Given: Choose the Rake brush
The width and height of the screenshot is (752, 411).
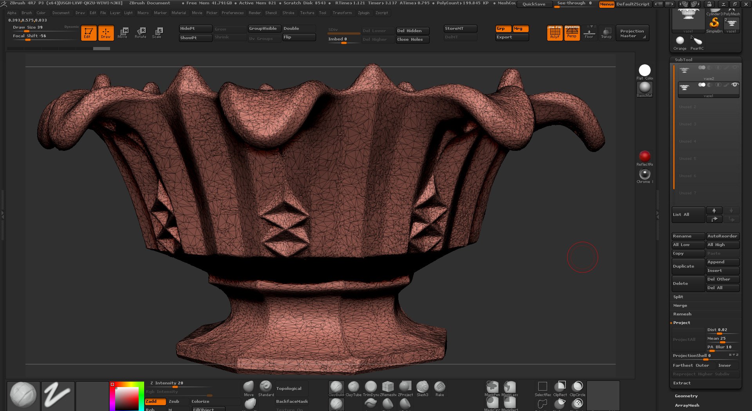Looking at the screenshot, I should [439, 387].
